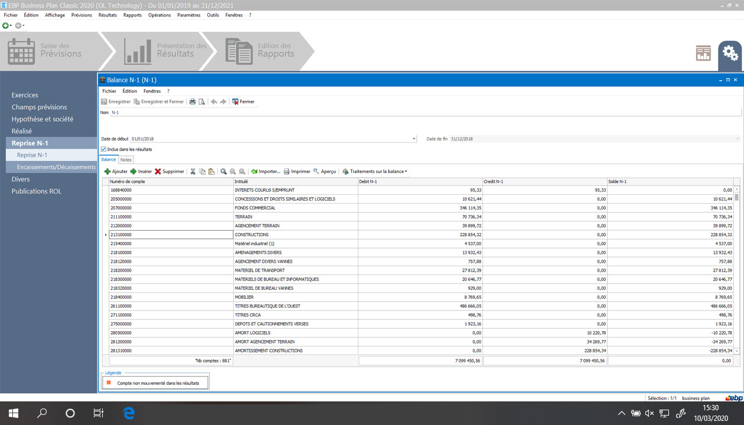Click the gears settings icon at top right
The image size is (744, 425).
[x=730, y=53]
